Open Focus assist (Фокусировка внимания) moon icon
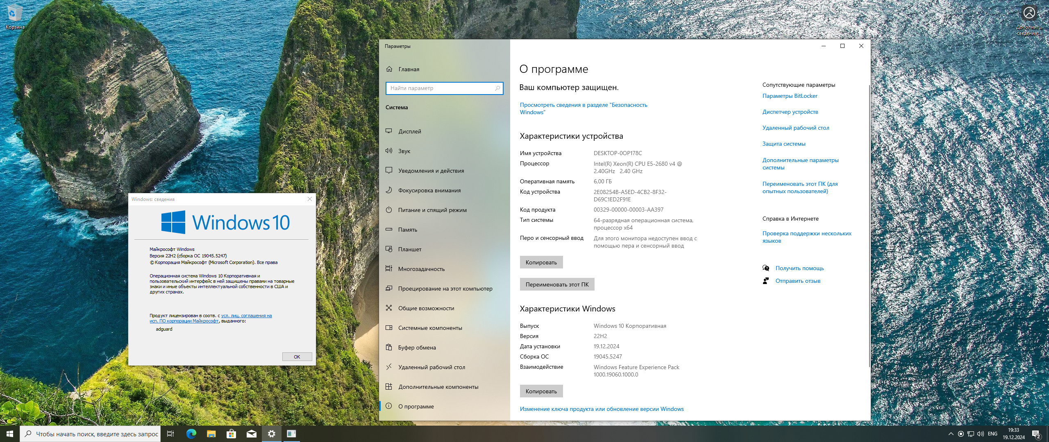The image size is (1049, 442). [389, 190]
